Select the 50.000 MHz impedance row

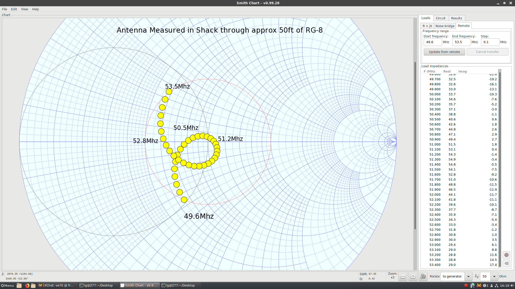(x=460, y=94)
